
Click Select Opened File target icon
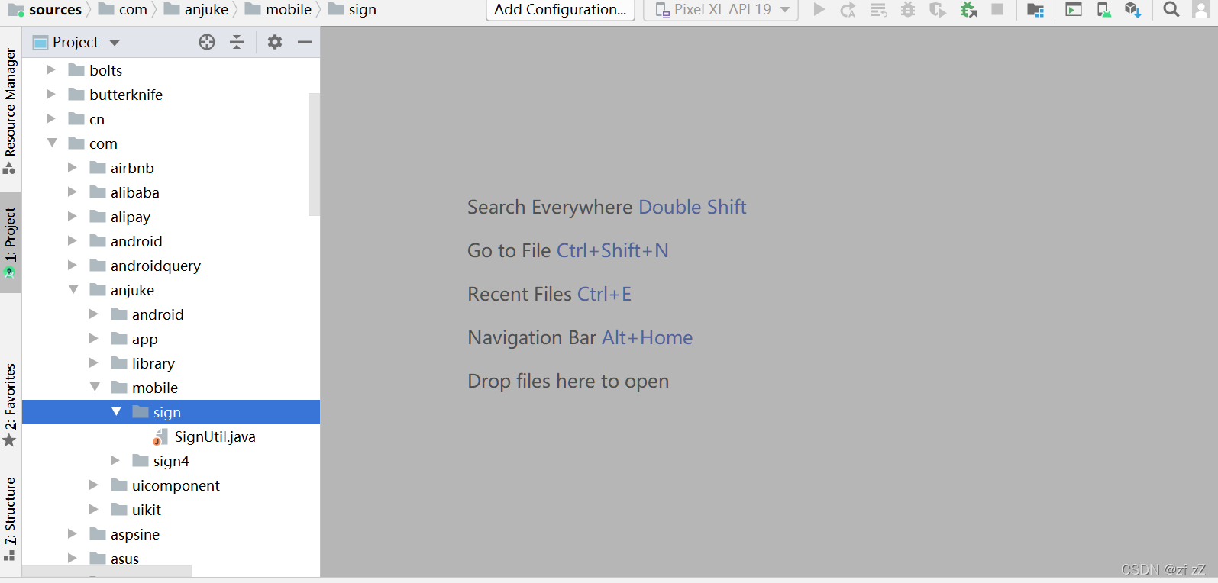(x=207, y=42)
